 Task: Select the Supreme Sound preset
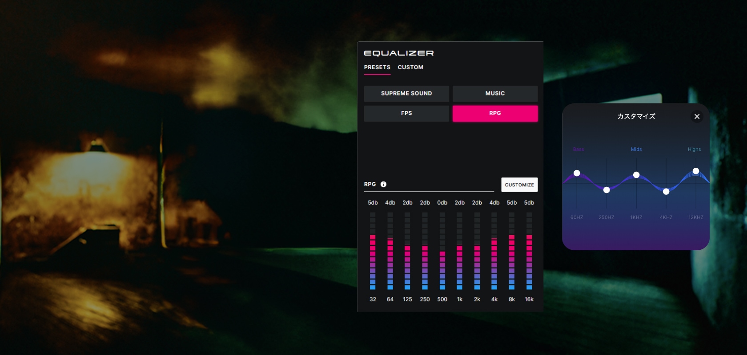tap(406, 94)
